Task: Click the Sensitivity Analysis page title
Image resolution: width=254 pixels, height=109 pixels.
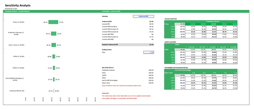Action: pos(18,5)
